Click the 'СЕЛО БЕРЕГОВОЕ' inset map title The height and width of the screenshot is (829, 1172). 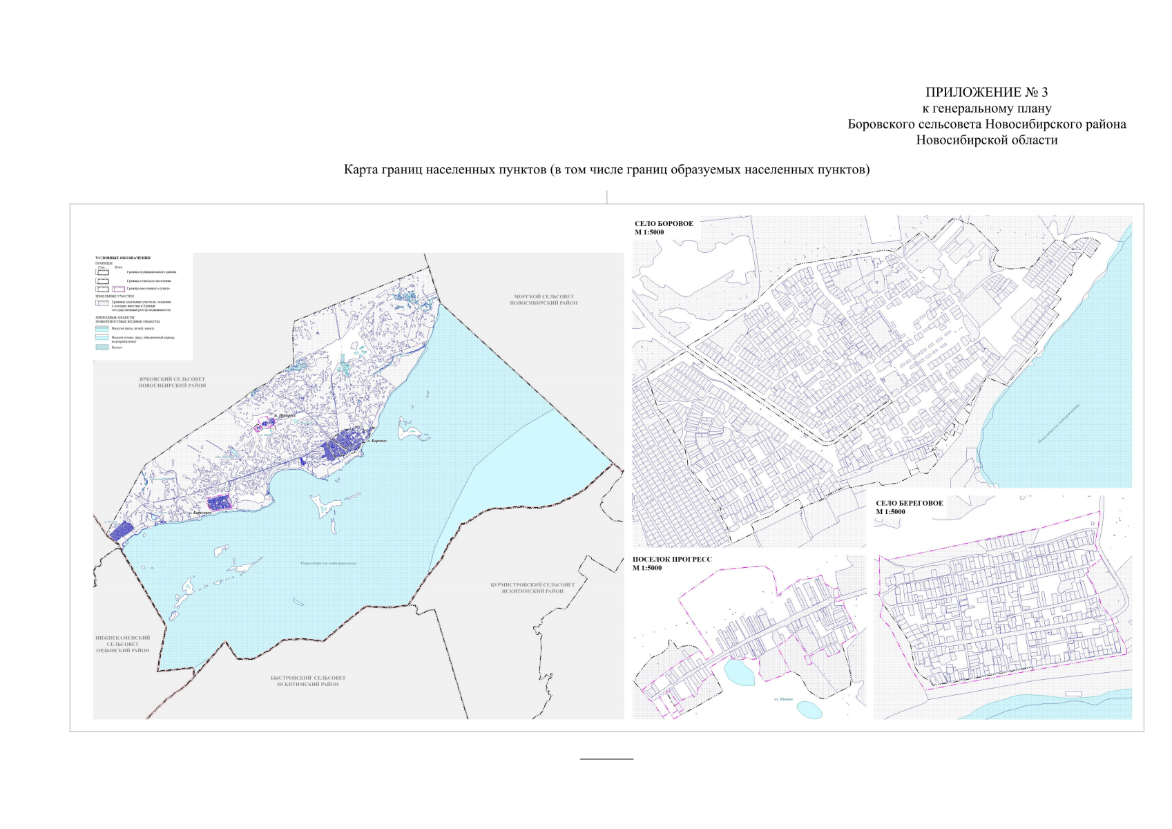point(909,503)
